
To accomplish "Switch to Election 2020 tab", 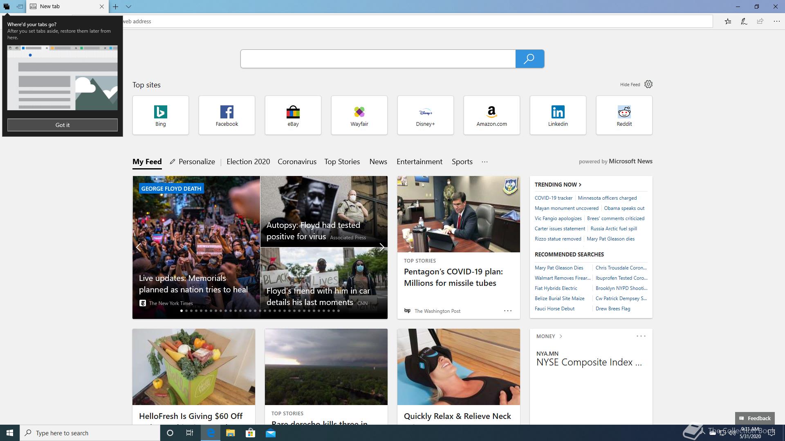I will coord(248,162).
